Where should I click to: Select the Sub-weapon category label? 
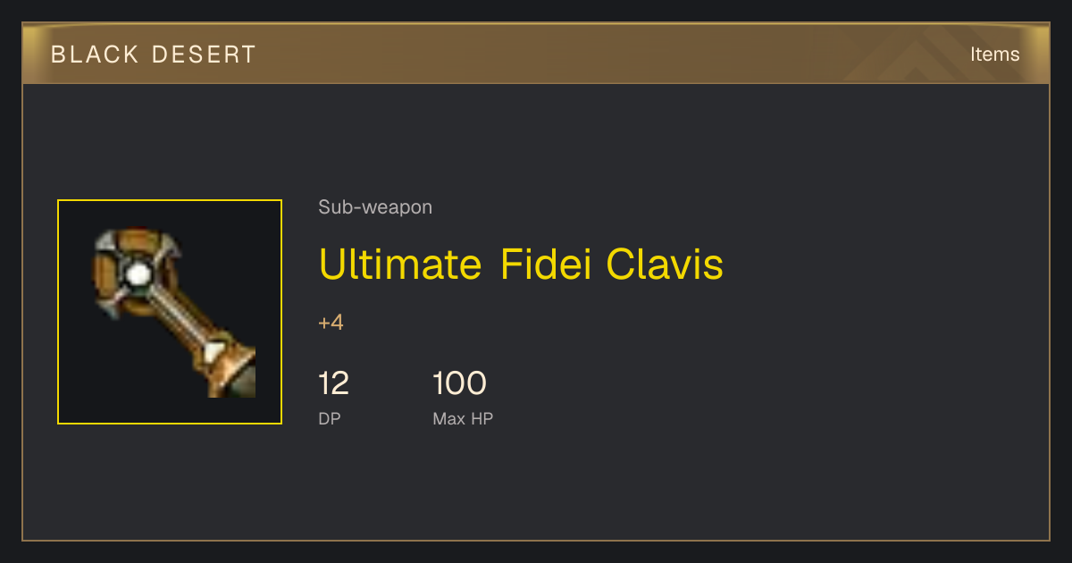[x=375, y=207]
